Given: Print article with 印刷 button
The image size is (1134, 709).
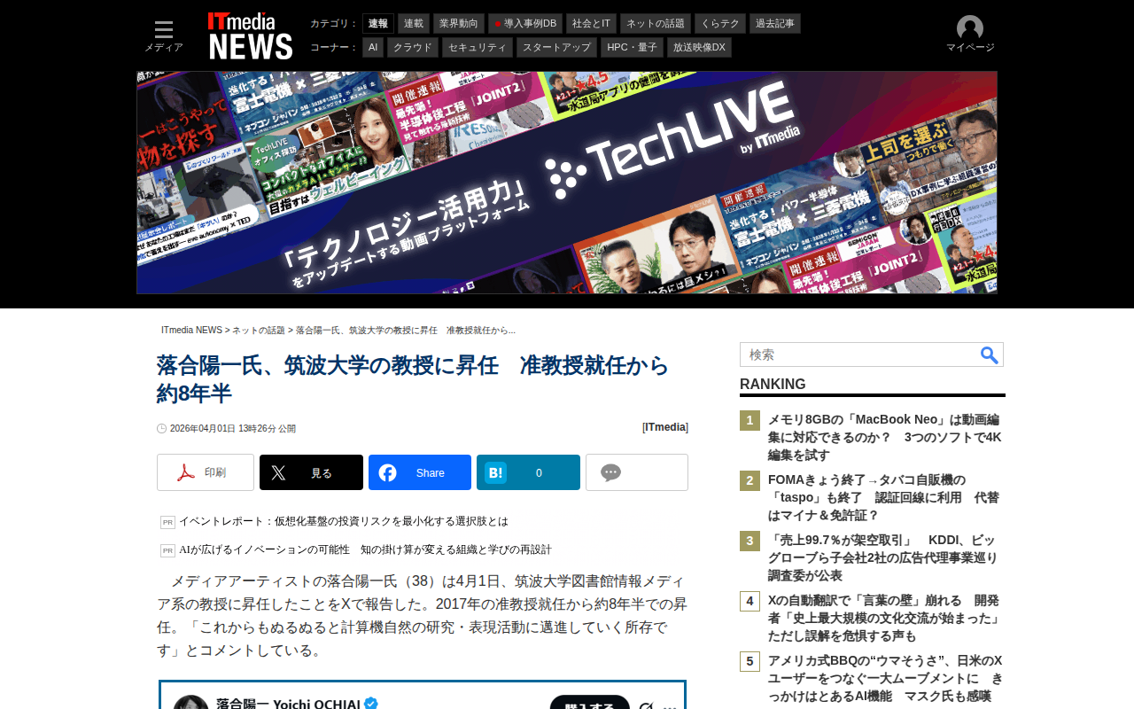Looking at the screenshot, I should (206, 472).
